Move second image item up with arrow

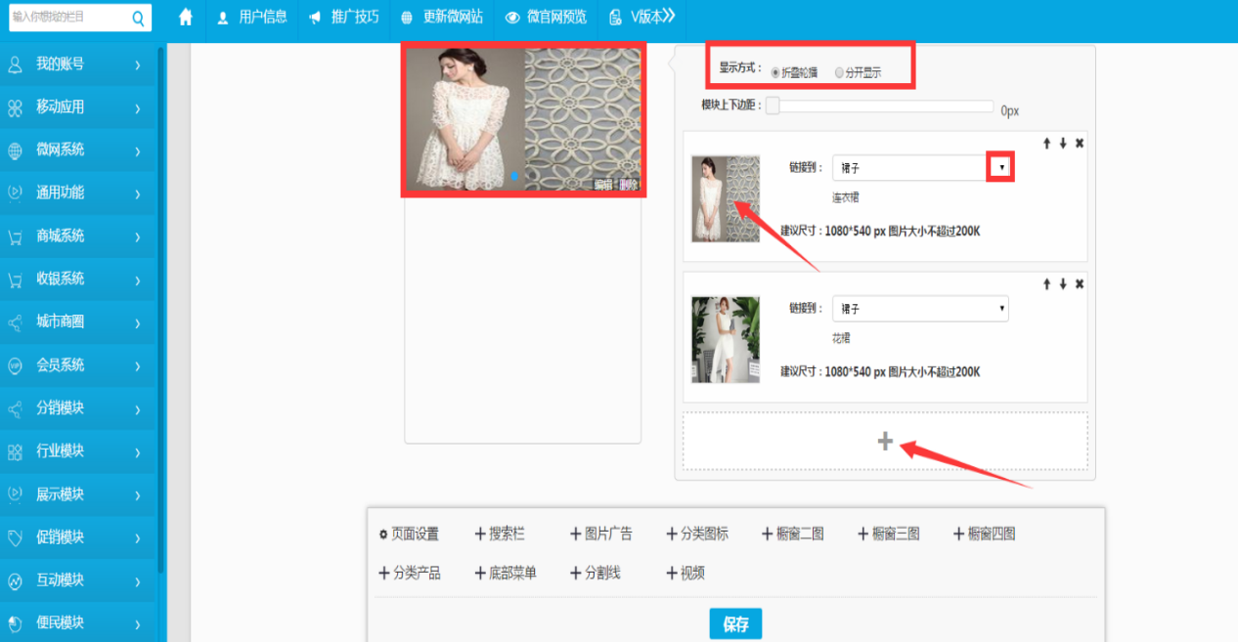1046,284
